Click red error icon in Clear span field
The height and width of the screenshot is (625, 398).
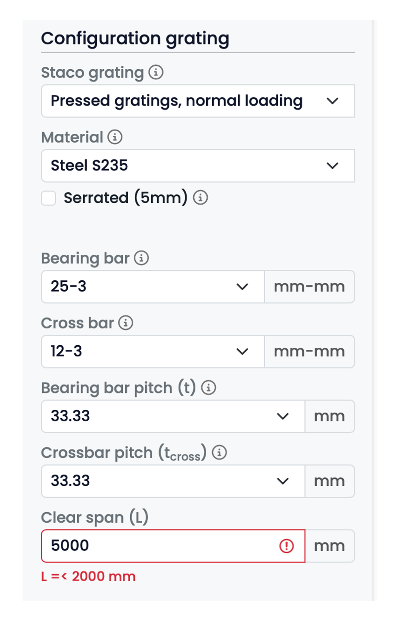click(287, 546)
